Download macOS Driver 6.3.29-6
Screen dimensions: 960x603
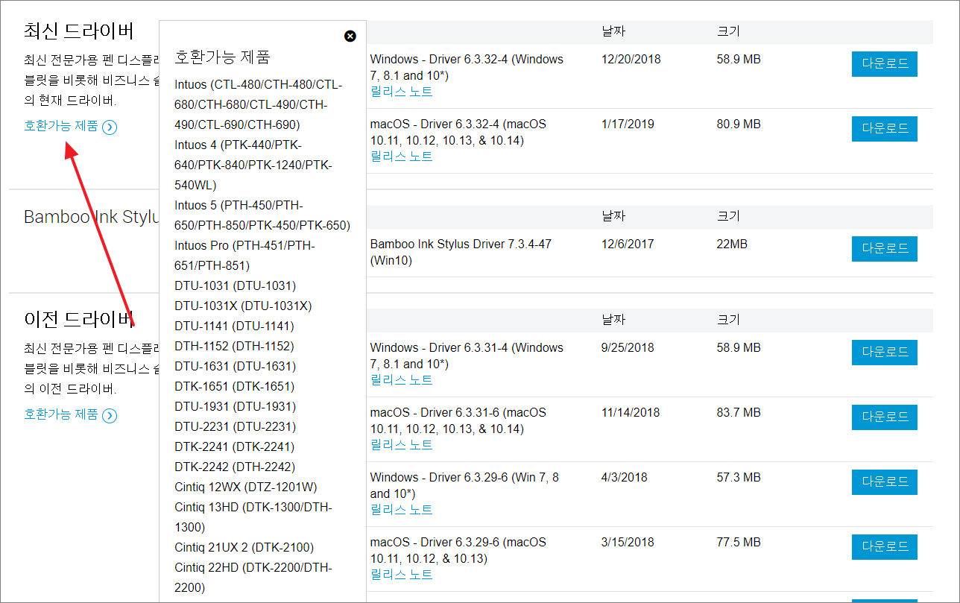pyautogui.click(x=885, y=547)
